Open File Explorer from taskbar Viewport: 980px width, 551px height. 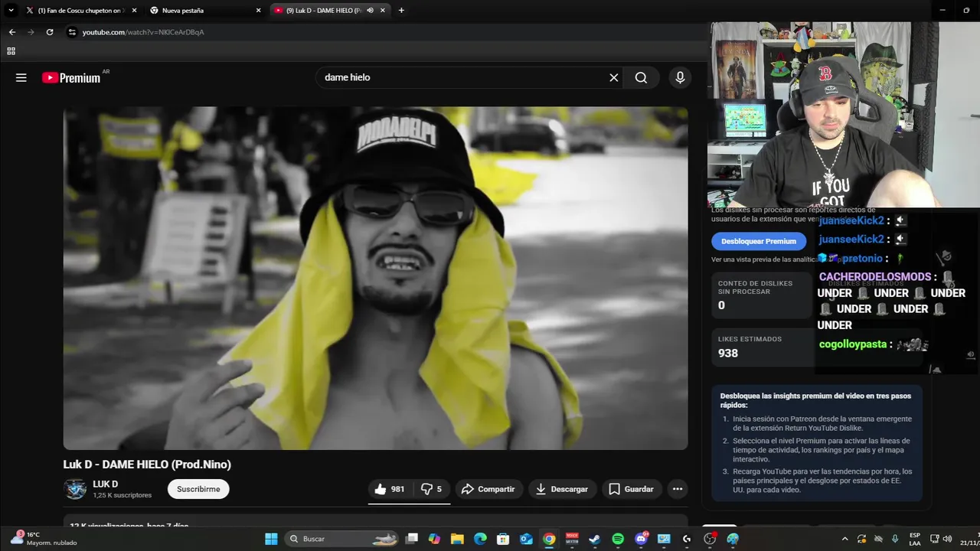[457, 539]
